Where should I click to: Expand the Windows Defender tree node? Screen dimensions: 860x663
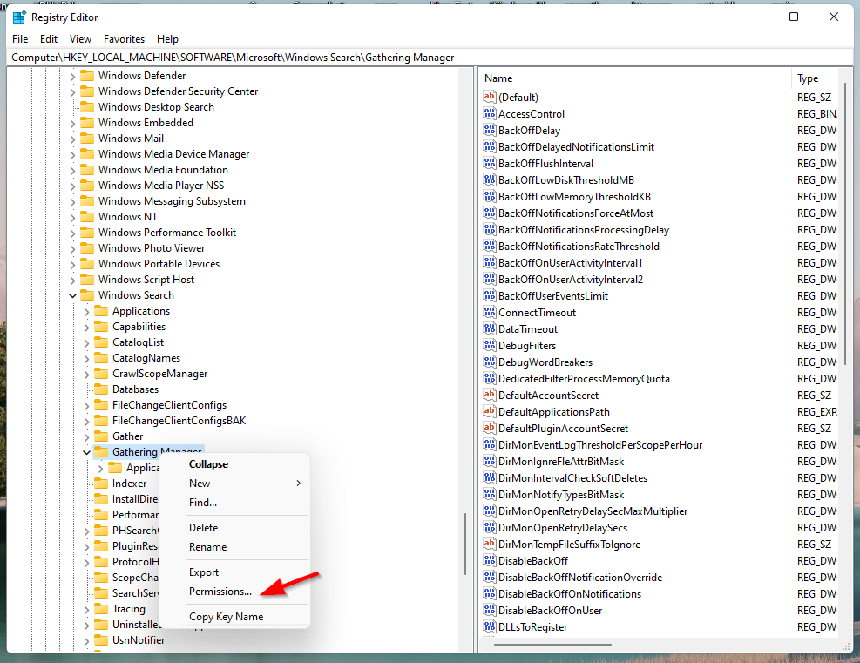point(72,76)
